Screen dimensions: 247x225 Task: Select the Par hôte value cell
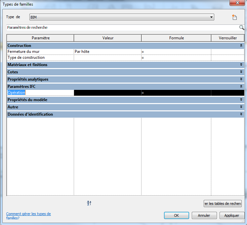tap(107, 52)
